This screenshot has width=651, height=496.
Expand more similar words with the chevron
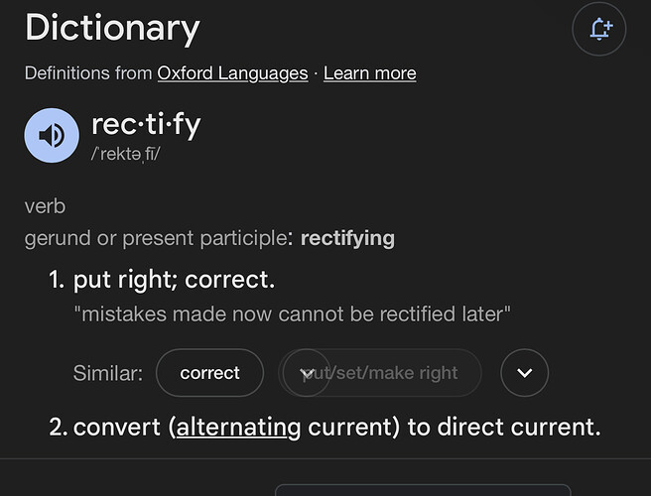(524, 373)
